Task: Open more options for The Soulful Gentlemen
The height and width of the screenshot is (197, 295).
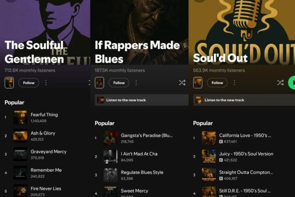Action: pyautogui.click(x=46, y=83)
